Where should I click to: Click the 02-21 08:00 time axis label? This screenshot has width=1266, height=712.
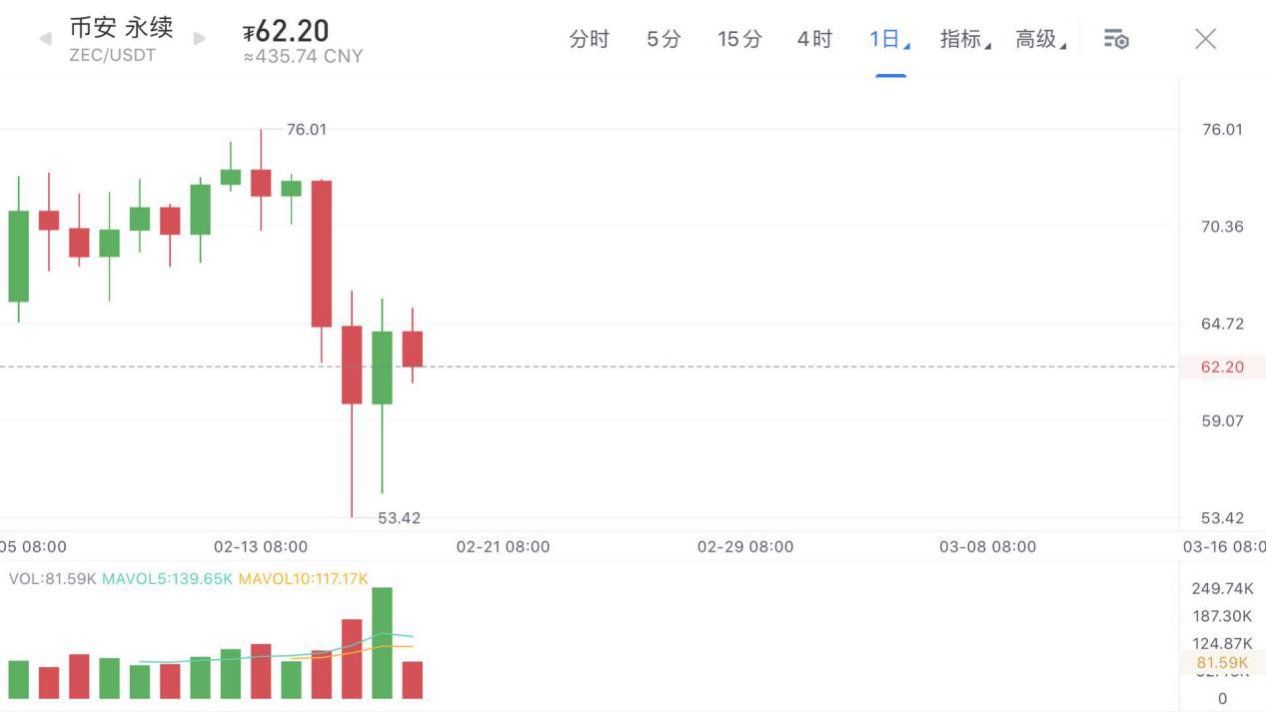(503, 546)
